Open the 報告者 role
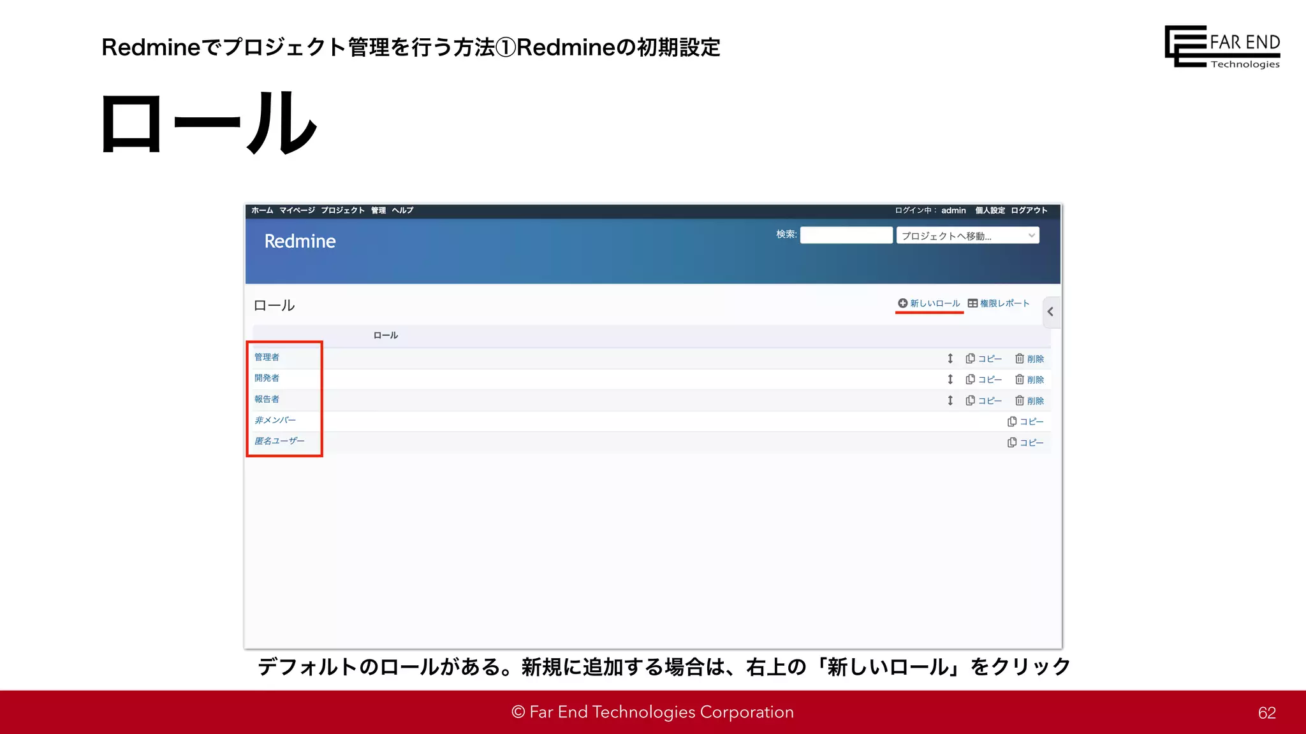Screen dimensions: 1306x734 pos(267,399)
